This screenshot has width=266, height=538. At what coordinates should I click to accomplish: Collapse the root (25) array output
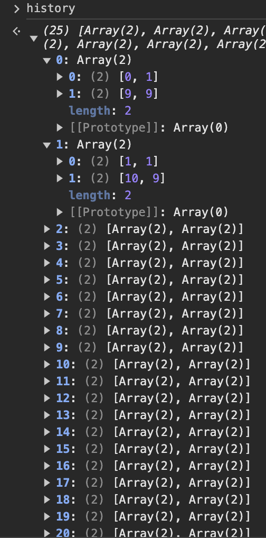click(34, 39)
